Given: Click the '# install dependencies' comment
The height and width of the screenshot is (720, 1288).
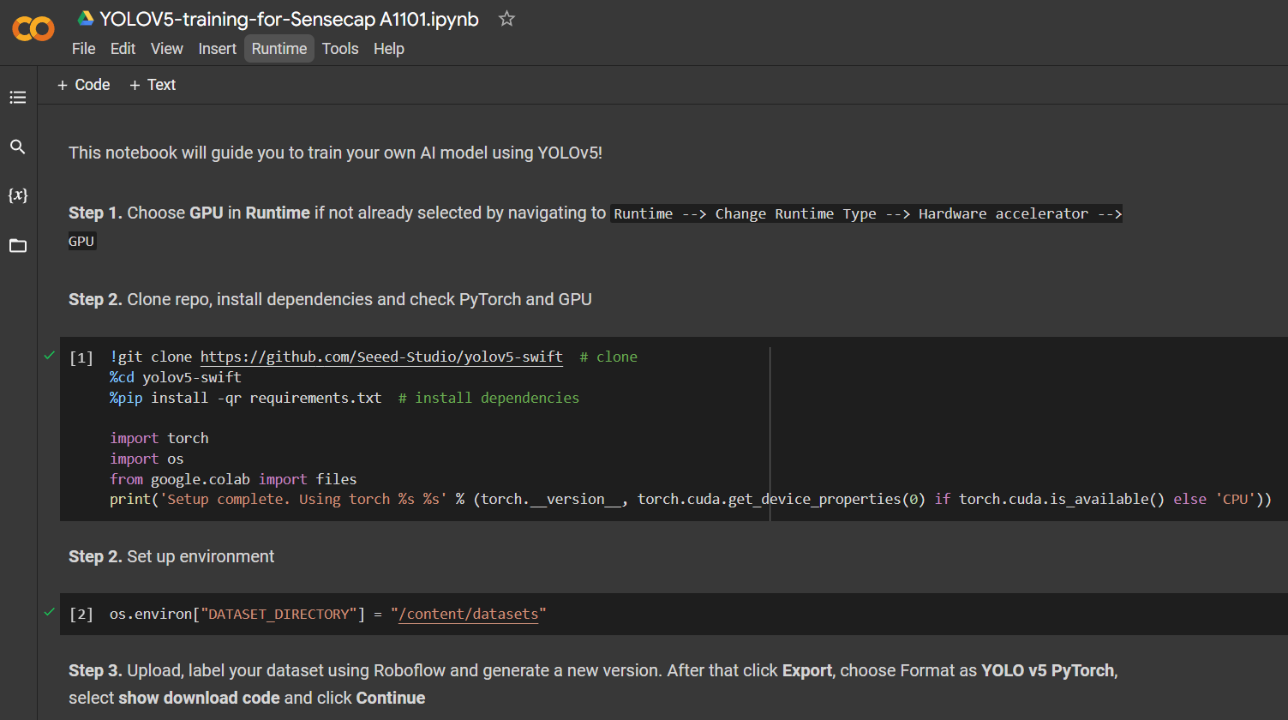Looking at the screenshot, I should (488, 398).
